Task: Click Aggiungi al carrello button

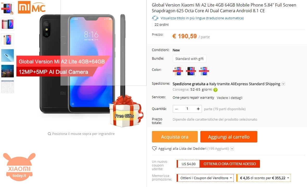Action: pos(229,137)
